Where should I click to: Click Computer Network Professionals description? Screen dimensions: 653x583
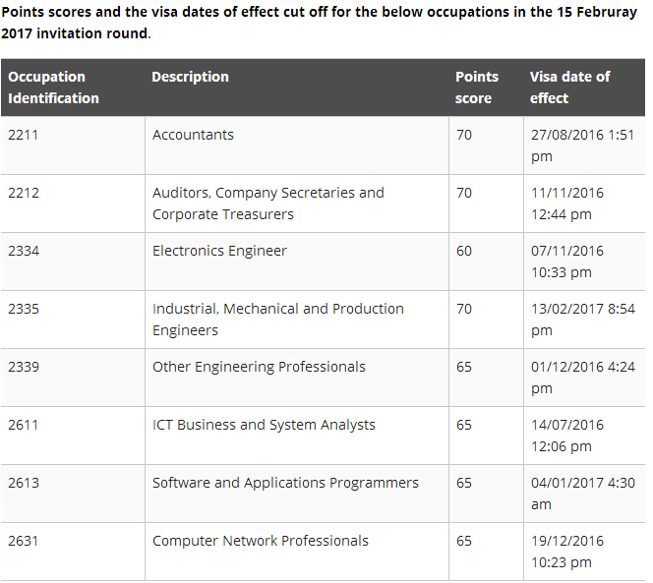point(261,541)
